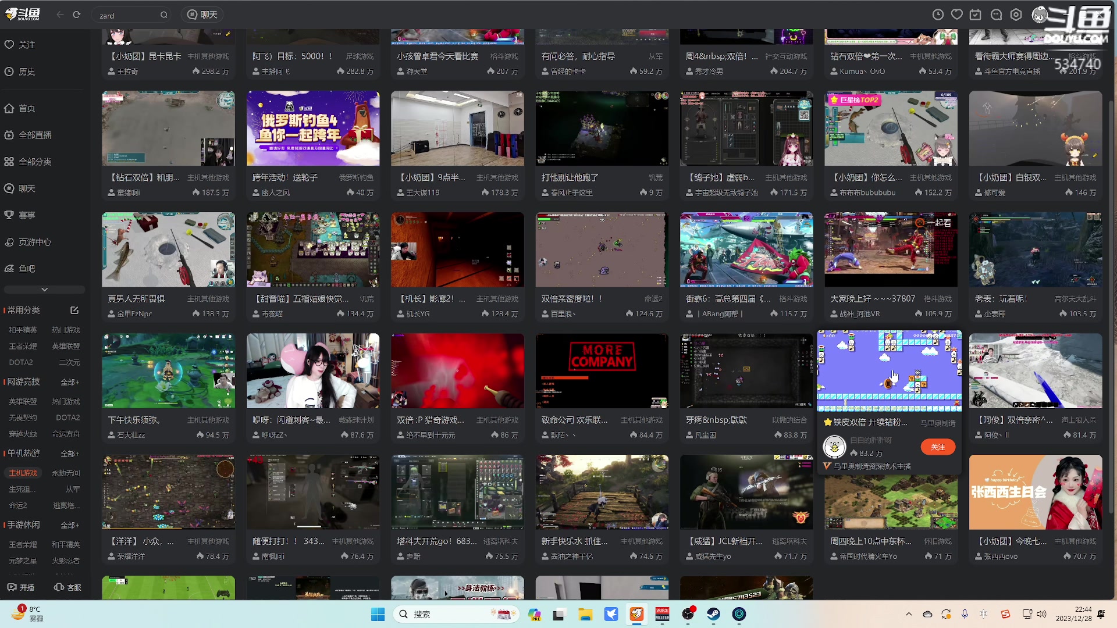
Task: Open the user avatar in top-right corner
Action: click(1040, 15)
